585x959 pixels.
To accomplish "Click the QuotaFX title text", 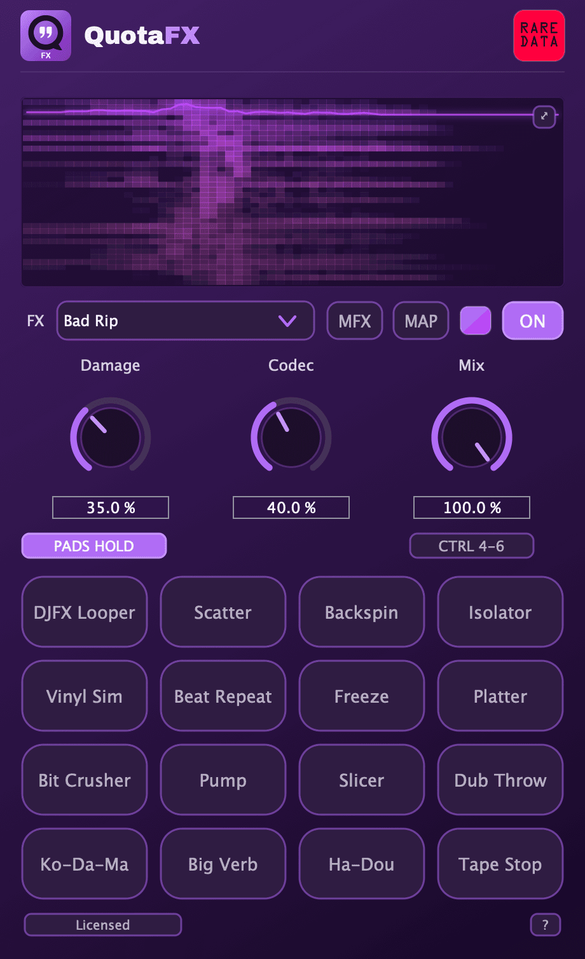I will [x=142, y=36].
